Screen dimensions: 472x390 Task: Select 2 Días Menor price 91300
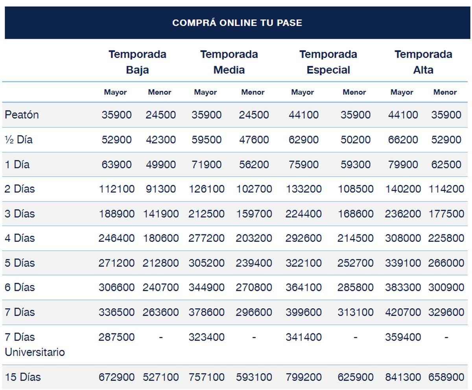coord(160,189)
